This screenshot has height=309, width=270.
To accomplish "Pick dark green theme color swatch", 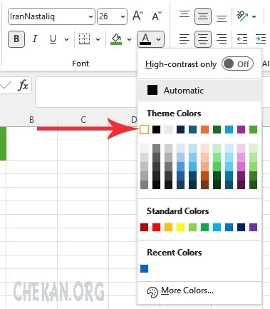I will point(217,129).
